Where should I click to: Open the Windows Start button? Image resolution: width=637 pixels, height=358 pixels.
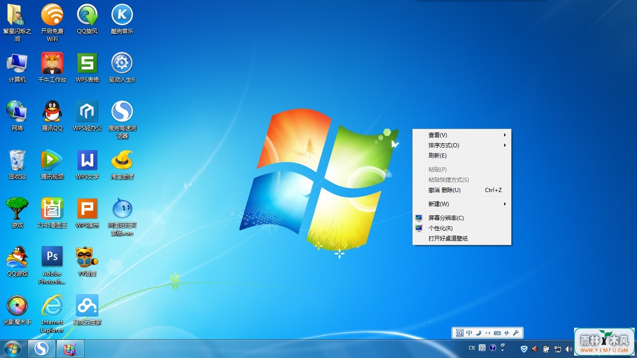pos(12,349)
